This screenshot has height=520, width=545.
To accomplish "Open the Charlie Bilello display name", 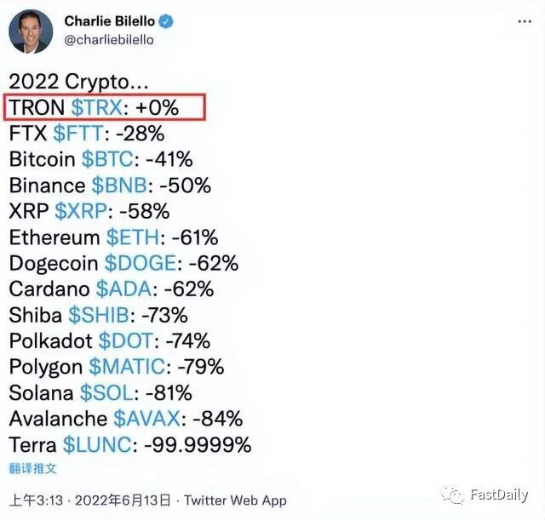I will point(110,21).
